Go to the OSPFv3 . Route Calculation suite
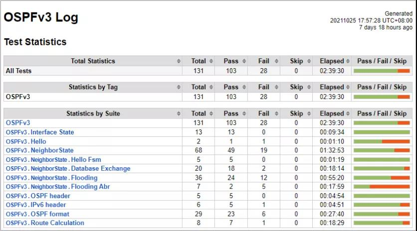This screenshot has height=231, width=417. pyautogui.click(x=45, y=223)
